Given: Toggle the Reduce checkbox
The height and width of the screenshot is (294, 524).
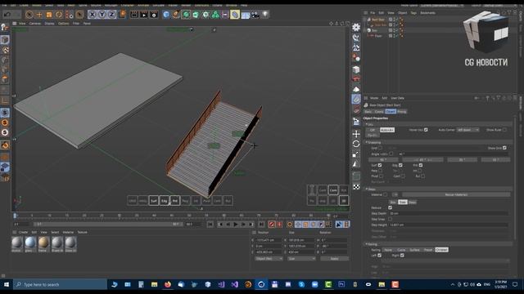Looking at the screenshot, I should 390,207.
